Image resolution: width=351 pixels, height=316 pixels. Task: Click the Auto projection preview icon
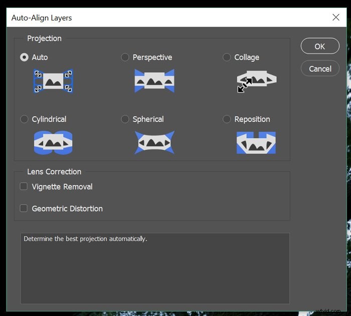[x=53, y=81]
